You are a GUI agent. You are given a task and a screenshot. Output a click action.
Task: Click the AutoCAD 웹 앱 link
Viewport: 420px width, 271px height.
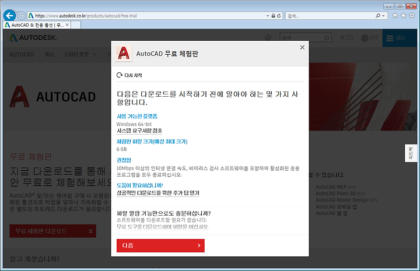click(331, 213)
